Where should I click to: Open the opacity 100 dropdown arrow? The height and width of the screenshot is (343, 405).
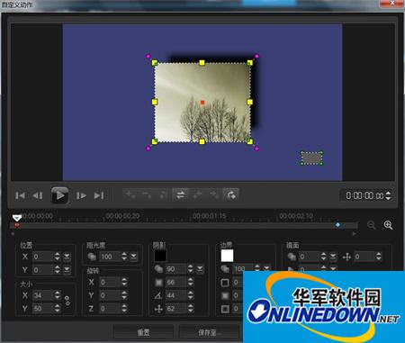[133, 257]
